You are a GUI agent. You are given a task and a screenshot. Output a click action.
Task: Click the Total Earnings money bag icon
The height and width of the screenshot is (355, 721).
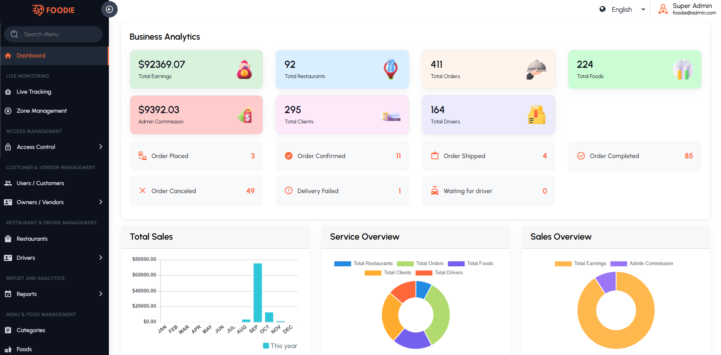coord(244,70)
